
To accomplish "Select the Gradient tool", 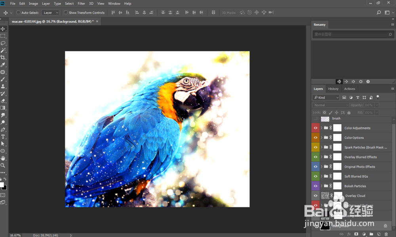I will [x=3, y=108].
